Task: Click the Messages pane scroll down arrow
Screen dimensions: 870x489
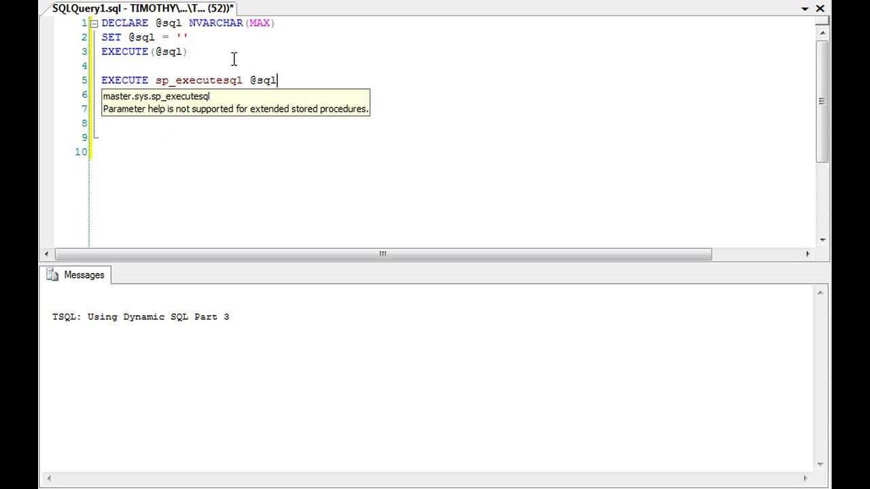Action: [820, 465]
